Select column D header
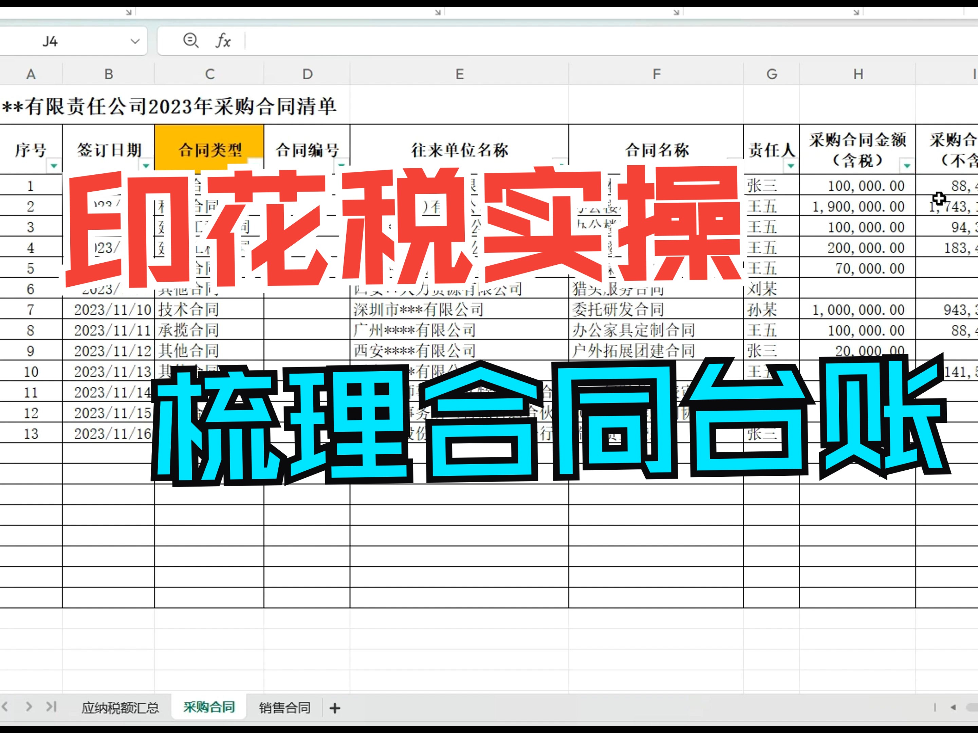This screenshot has height=733, width=978. [x=307, y=74]
